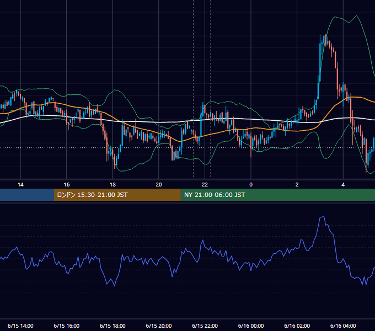Click the upper chart time label 22
This screenshot has height=331, width=375.
(205, 185)
